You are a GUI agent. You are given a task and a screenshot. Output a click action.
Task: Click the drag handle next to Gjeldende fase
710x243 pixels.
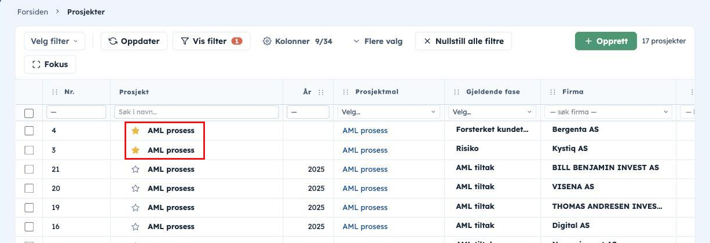coord(457,92)
